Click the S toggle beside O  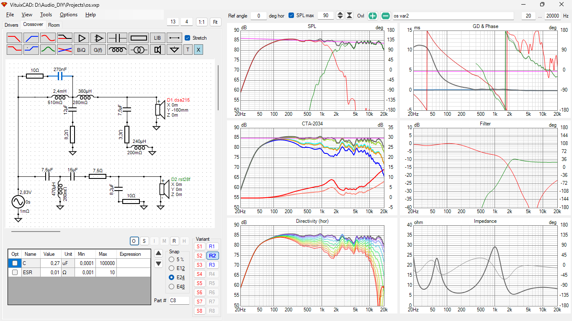click(x=144, y=241)
